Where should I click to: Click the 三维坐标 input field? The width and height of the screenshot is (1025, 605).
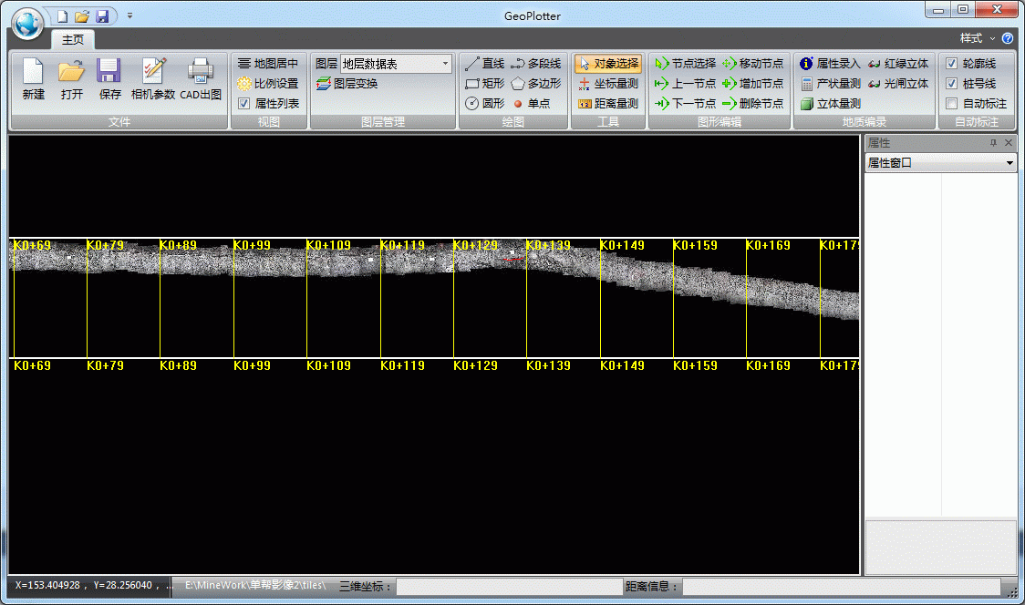(508, 587)
